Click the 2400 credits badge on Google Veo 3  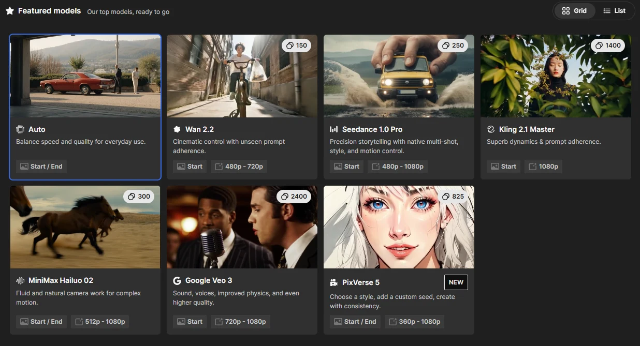[x=294, y=197]
